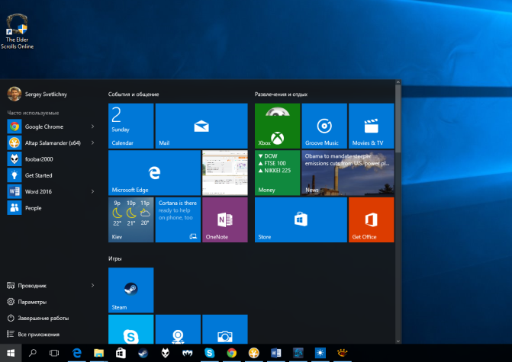Image resolution: width=512 pixels, height=362 pixels.
Task: Click the screenshot thumbnail tile beside Microsoft Edge
Action: pos(225,173)
